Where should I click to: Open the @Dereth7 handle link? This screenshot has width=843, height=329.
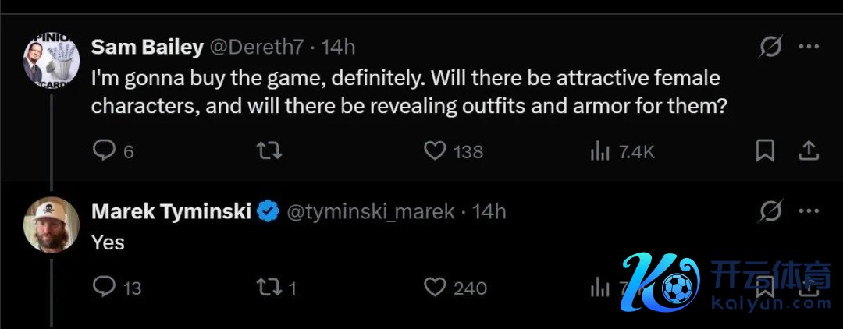pos(258,47)
